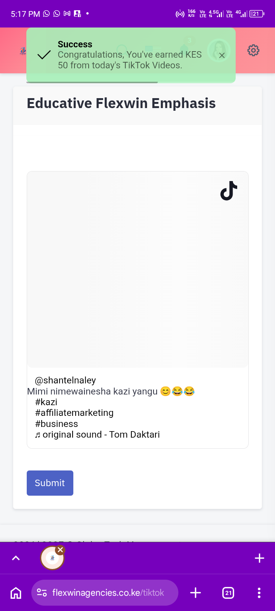
Task: Open the #business hashtag link
Action: point(57,424)
